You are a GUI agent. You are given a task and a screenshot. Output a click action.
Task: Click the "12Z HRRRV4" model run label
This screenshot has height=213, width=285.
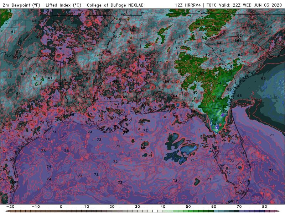[188, 5]
